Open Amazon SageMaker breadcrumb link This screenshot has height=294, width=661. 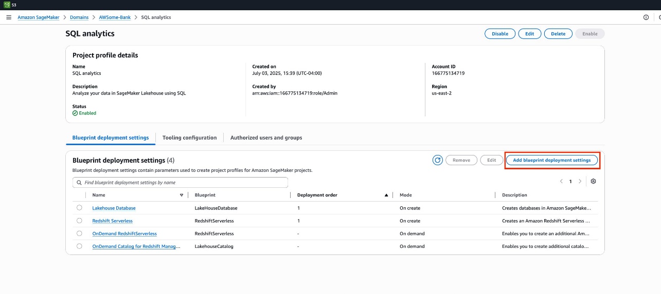pyautogui.click(x=39, y=17)
